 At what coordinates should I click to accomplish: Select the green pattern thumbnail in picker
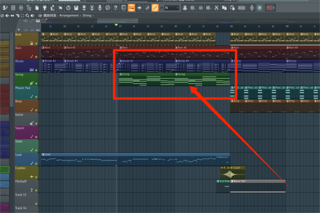tap(5, 169)
